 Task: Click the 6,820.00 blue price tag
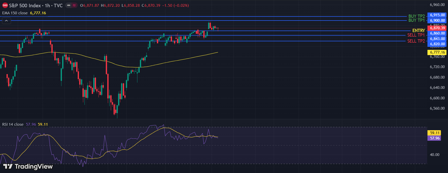click(437, 44)
